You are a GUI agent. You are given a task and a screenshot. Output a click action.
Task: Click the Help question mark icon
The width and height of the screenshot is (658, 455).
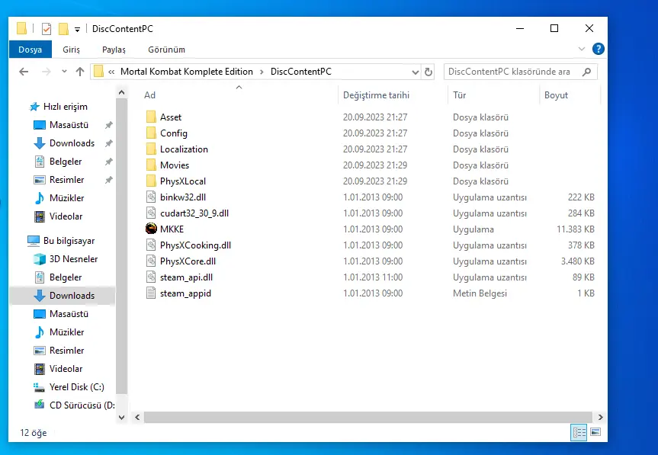(598, 49)
